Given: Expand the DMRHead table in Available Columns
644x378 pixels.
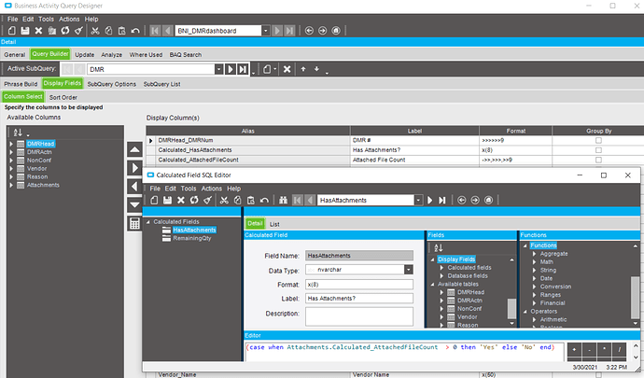Looking at the screenshot, I should click(x=11, y=144).
